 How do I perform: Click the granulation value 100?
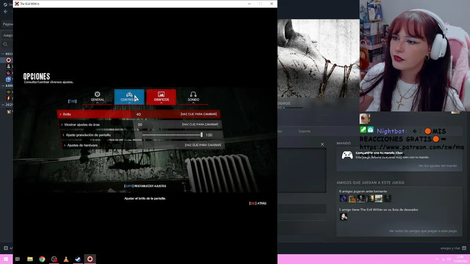point(209,135)
